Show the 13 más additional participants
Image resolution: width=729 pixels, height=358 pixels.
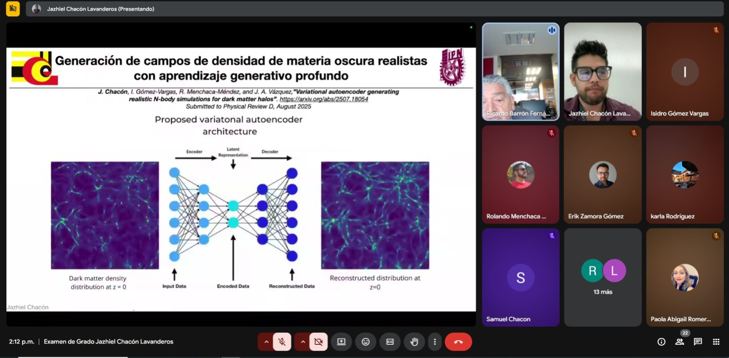pyautogui.click(x=603, y=277)
